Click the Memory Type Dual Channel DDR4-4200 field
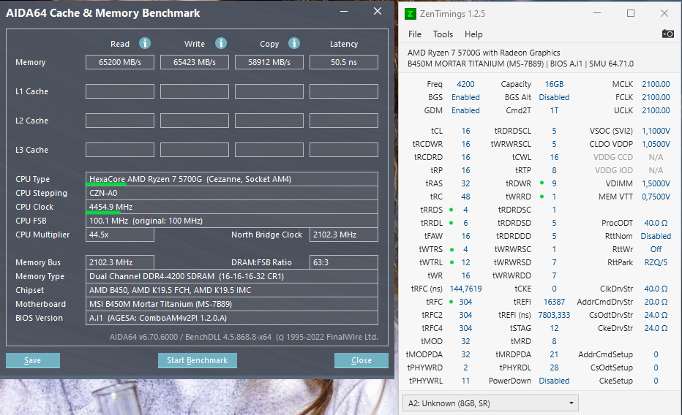The width and height of the screenshot is (682, 415). 232,276
